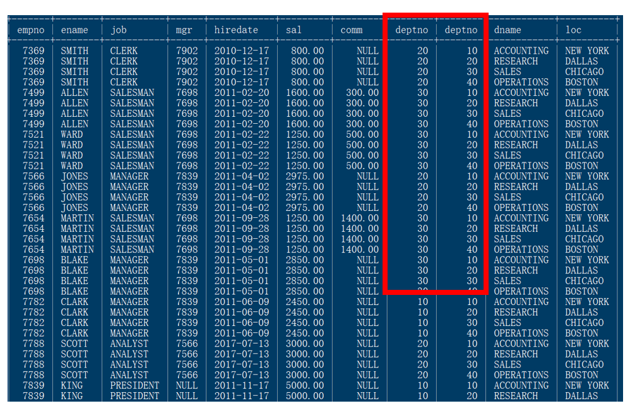Click 2450.00 in CLARK's RESEARCH row

[304, 312]
